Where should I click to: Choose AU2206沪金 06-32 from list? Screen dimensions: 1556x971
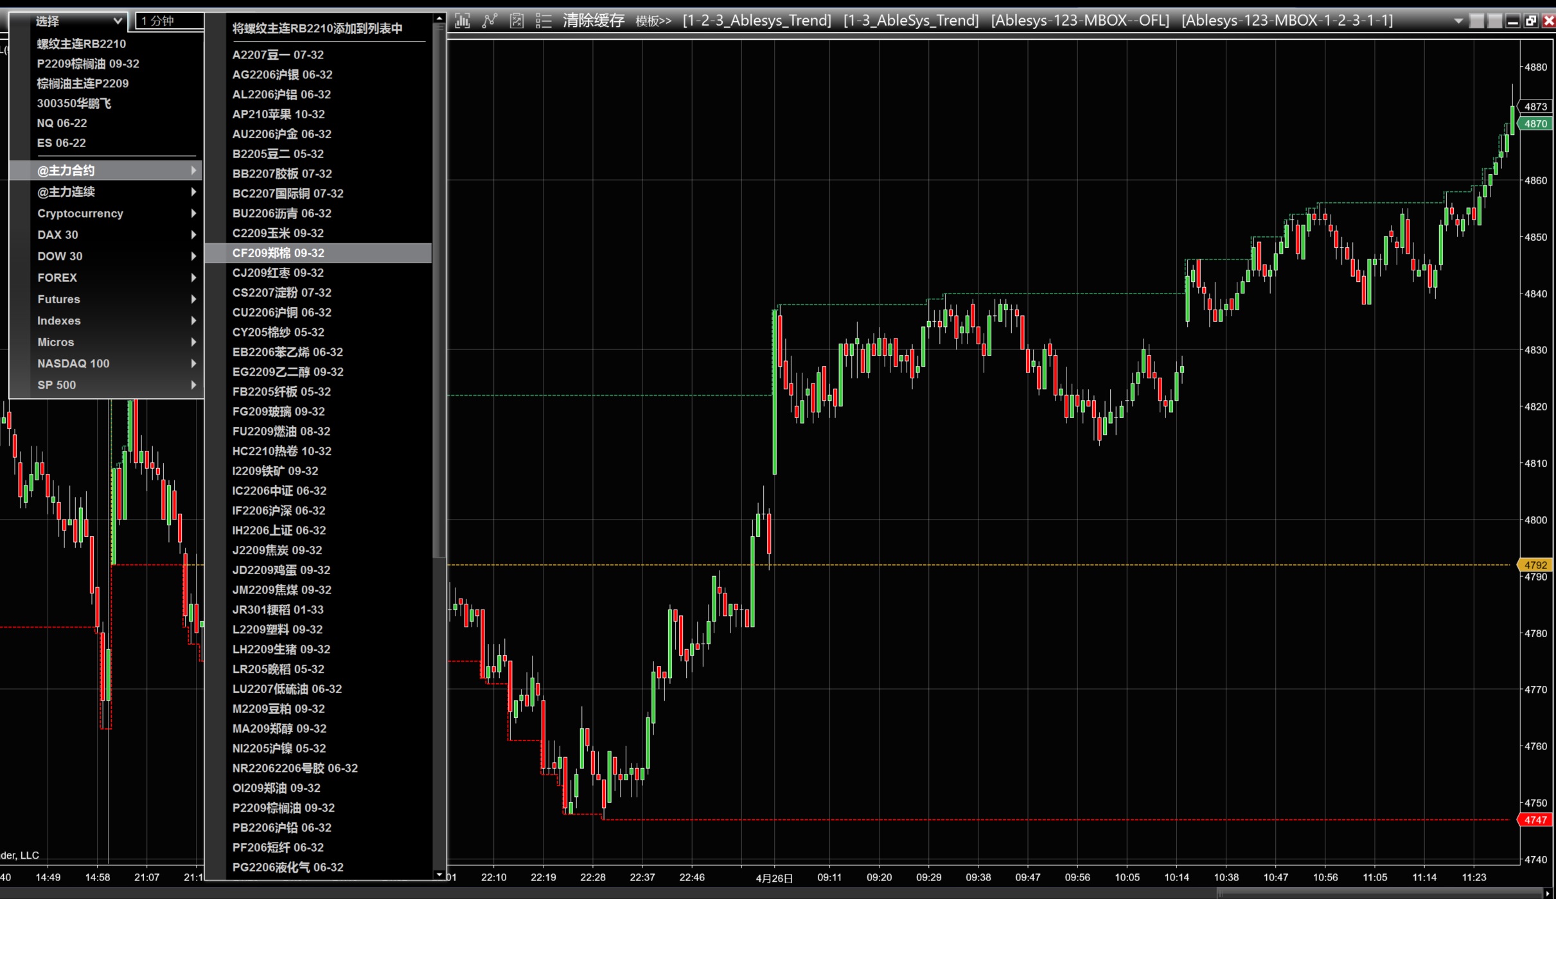tap(281, 134)
